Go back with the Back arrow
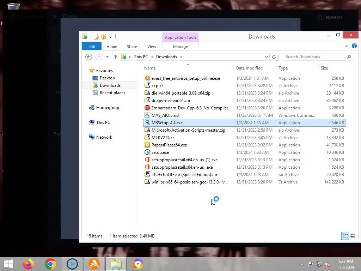361x271 pixels. click(x=88, y=57)
